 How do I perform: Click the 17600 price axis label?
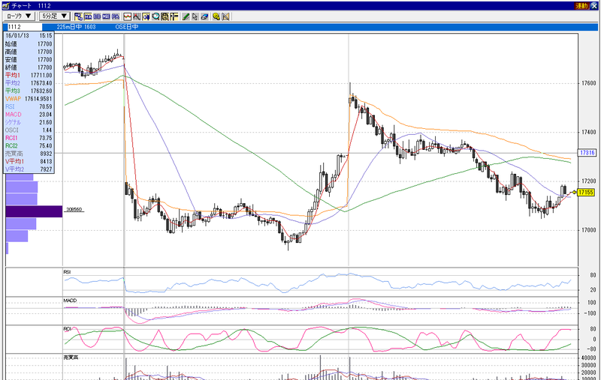(x=588, y=83)
